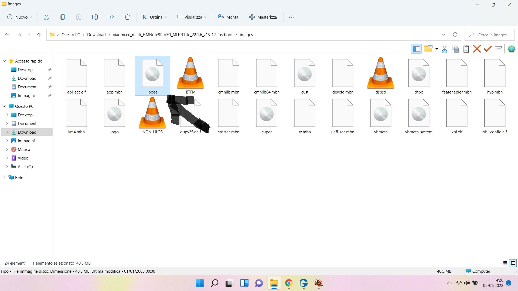Expand the Acer (C:) drive node
Image resolution: width=518 pixels, height=291 pixels.
tap(7, 167)
